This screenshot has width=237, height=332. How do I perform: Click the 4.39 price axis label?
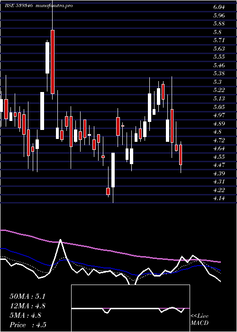pos(219,174)
